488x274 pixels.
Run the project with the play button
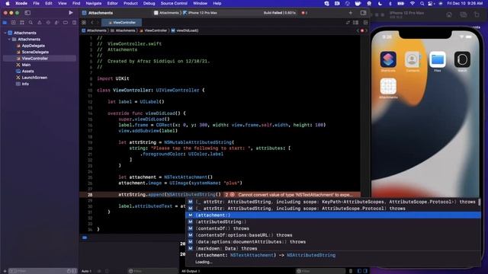(71, 13)
